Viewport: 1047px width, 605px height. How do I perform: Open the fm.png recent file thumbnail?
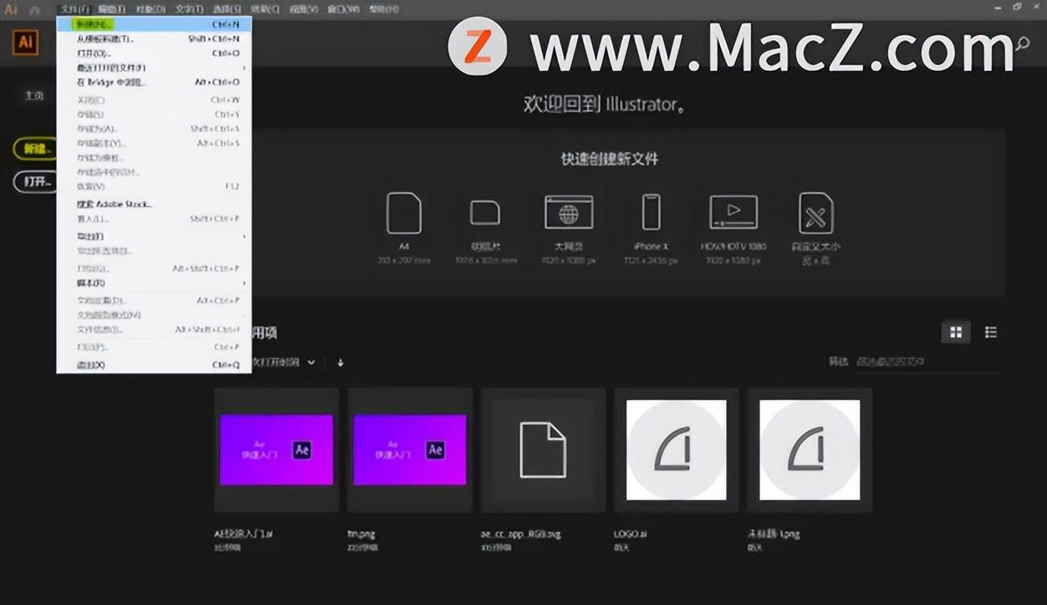(x=410, y=450)
